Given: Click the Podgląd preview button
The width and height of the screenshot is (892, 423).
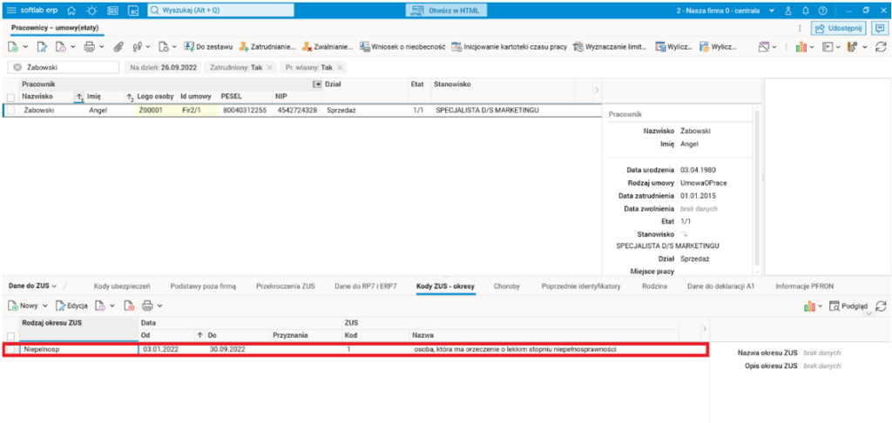Looking at the screenshot, I should point(848,305).
